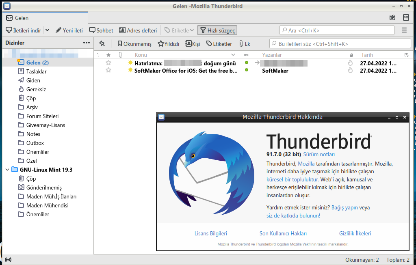Viewport: 416px width, 265px height.
Task: Sort by the star column header
Action: click(x=108, y=55)
